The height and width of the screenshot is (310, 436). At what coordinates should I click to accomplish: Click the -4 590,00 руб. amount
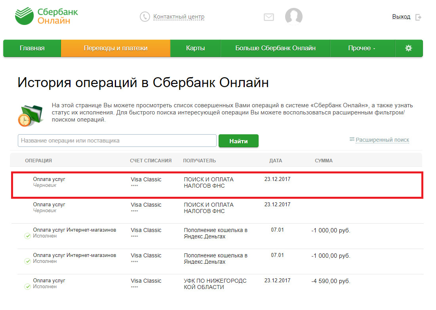(331, 281)
